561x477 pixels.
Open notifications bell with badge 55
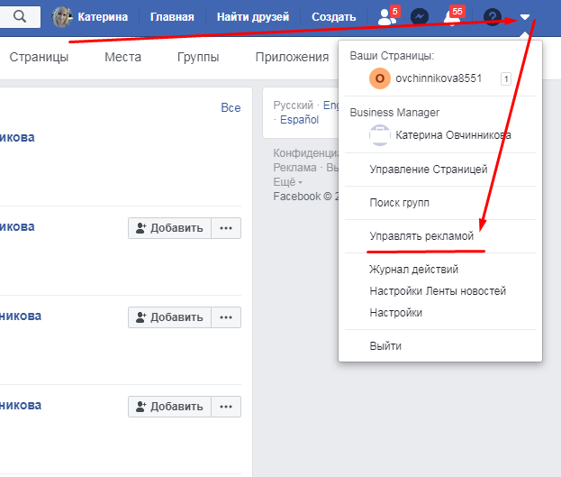pyautogui.click(x=453, y=15)
